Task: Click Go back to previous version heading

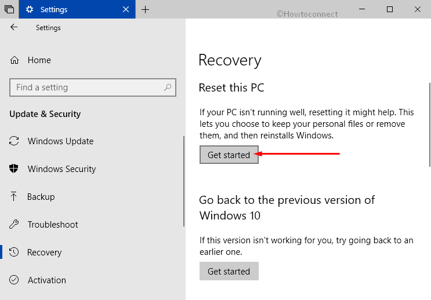Action: (x=287, y=208)
